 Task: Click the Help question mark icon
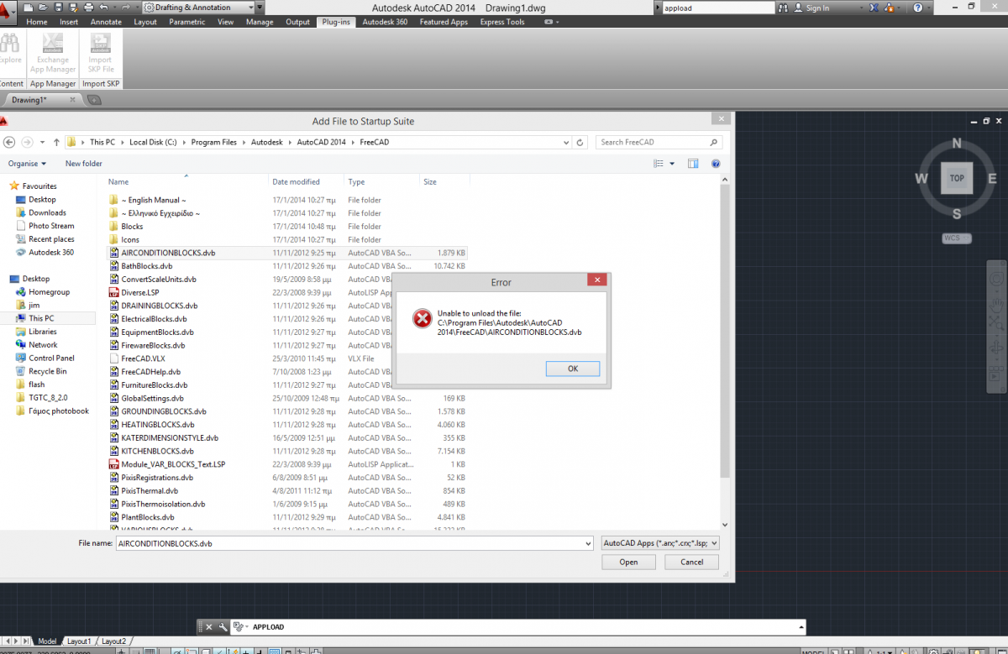918,8
